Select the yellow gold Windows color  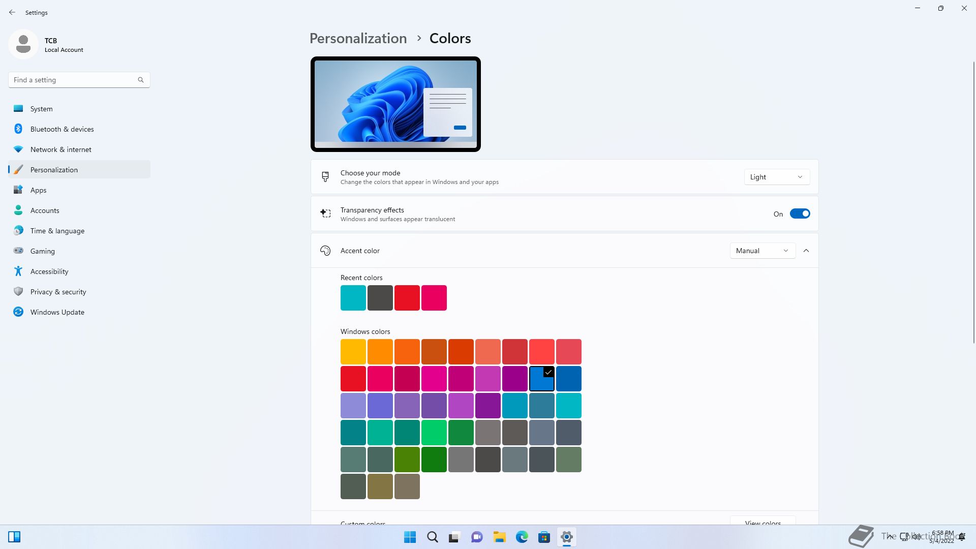(x=353, y=352)
